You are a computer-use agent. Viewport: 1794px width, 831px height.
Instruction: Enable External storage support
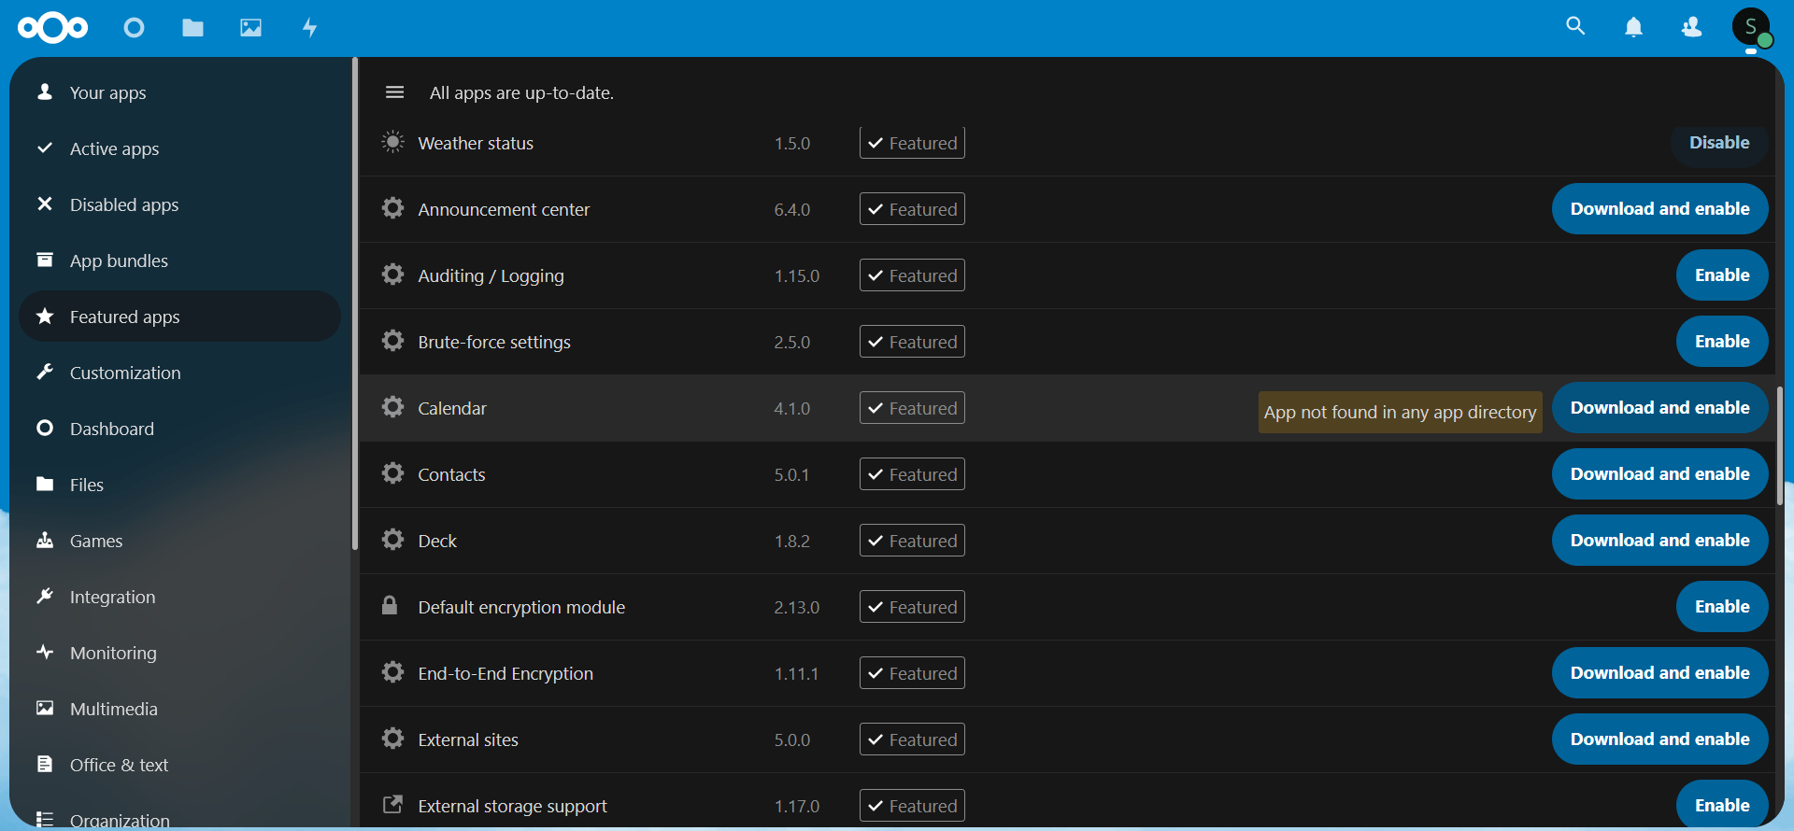tap(1722, 805)
